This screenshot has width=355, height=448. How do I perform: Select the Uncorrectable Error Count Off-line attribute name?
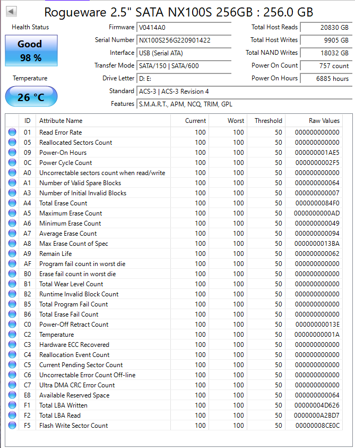pyautogui.click(x=87, y=375)
